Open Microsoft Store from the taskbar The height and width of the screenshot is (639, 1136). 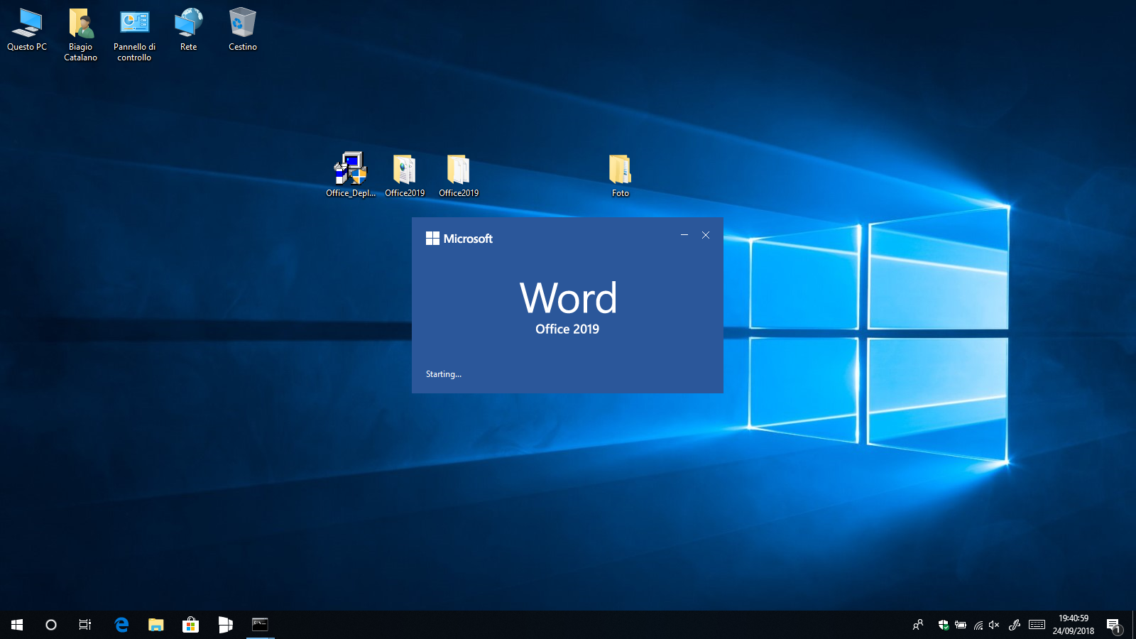(x=190, y=625)
